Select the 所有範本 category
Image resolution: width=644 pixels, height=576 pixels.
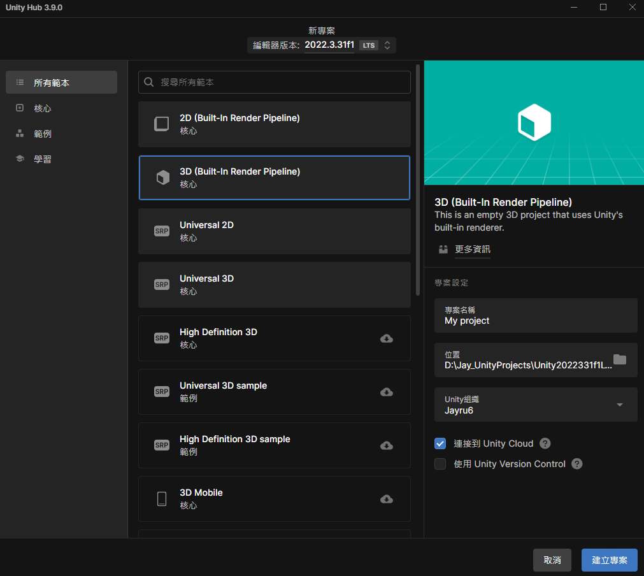[62, 82]
